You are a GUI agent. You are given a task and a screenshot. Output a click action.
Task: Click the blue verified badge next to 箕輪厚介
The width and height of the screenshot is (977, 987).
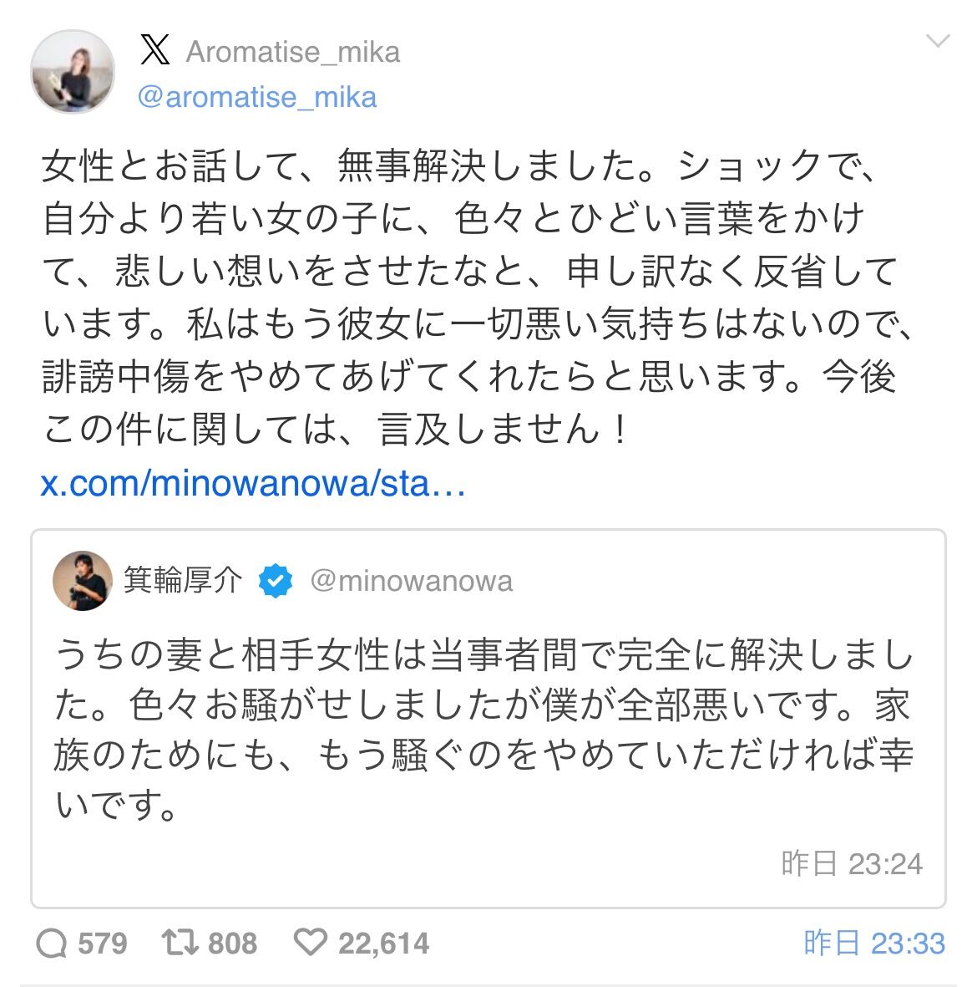276,580
